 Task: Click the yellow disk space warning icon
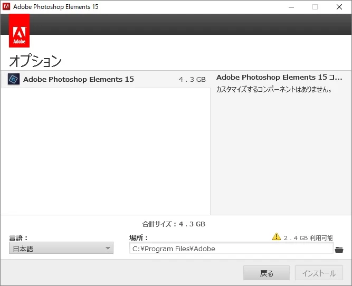[277, 236]
